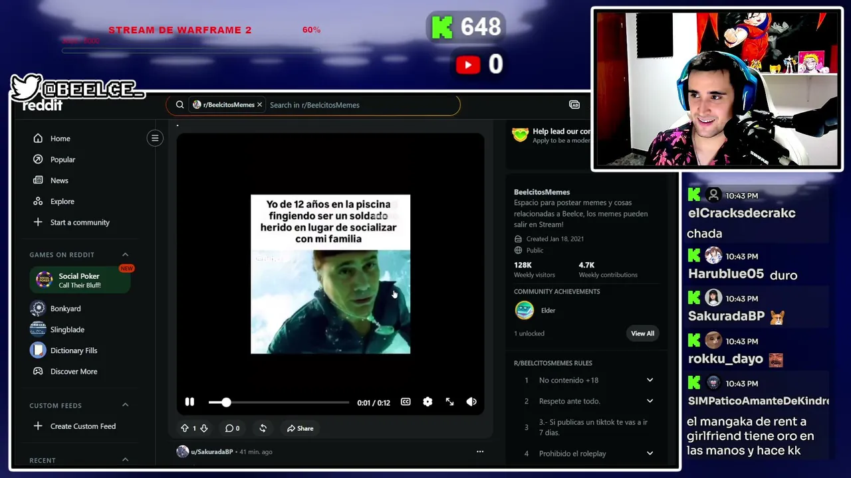Downvote the meme post
This screenshot has width=851, height=478.
pos(204,428)
